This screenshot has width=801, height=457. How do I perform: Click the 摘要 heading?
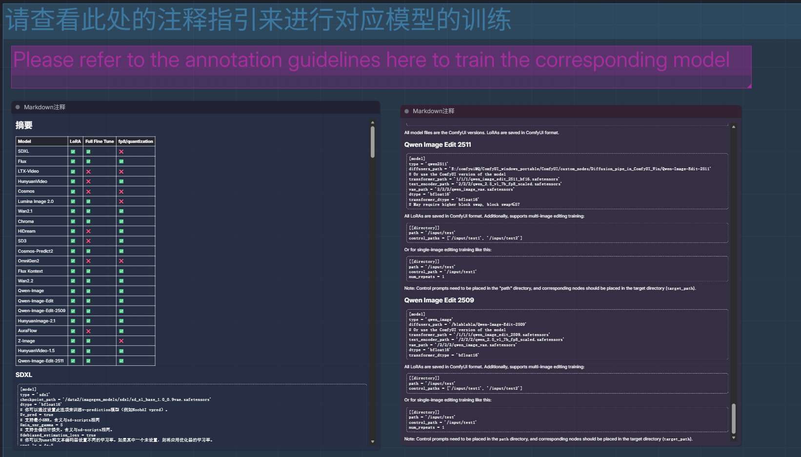pyautogui.click(x=24, y=125)
